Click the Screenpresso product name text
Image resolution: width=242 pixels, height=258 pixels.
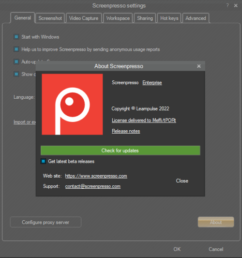(125, 82)
